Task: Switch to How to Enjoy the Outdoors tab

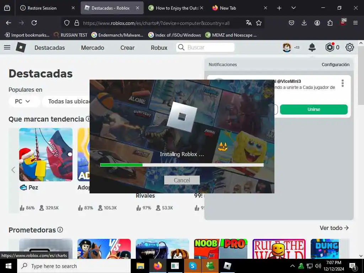Action: (x=176, y=8)
